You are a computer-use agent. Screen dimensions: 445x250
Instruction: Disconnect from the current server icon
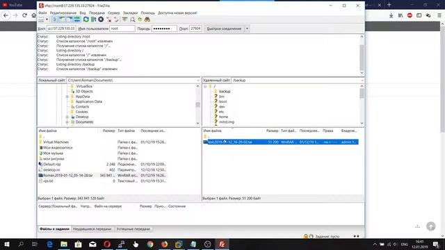click(109, 19)
